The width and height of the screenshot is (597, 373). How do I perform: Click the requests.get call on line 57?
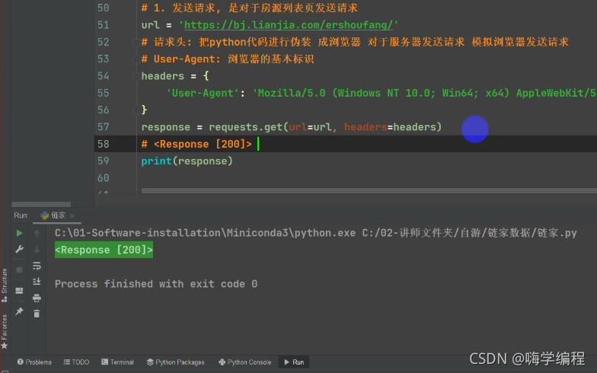(x=325, y=127)
